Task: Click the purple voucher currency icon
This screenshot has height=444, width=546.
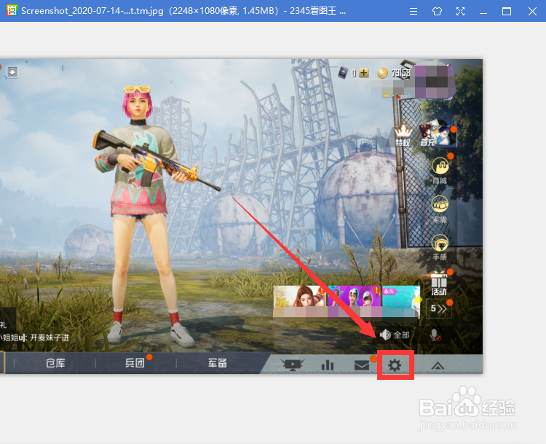Action: coord(343,73)
